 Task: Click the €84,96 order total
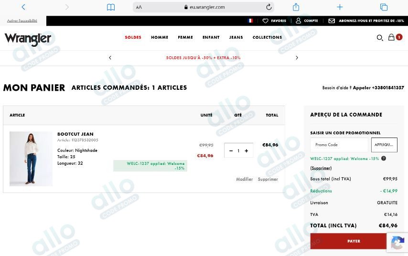388,225
